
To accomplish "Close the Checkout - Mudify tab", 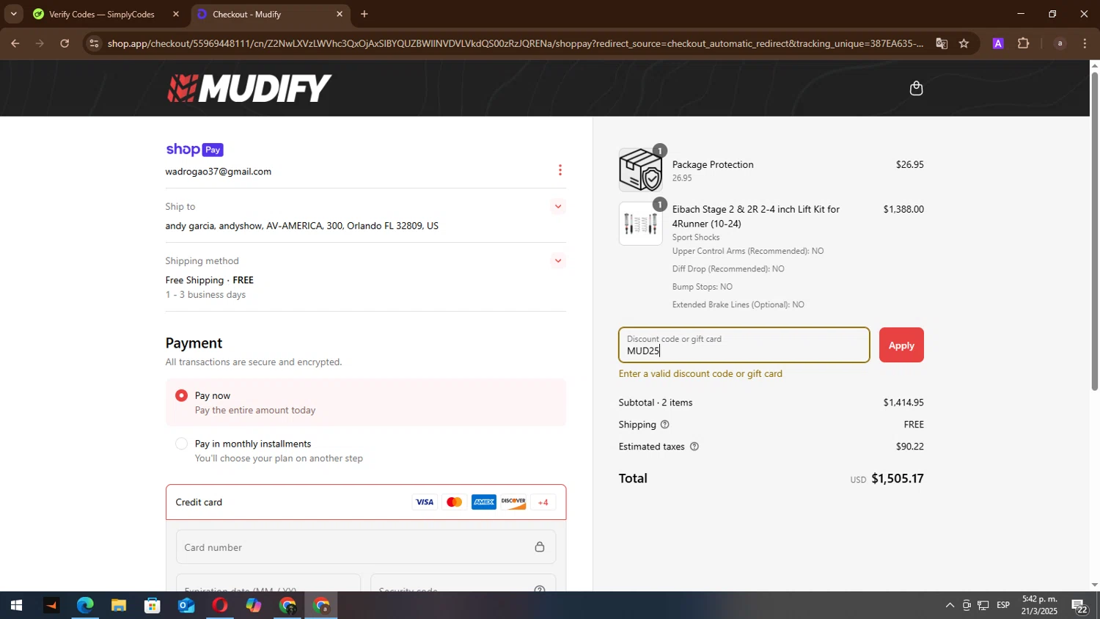I will tap(340, 14).
